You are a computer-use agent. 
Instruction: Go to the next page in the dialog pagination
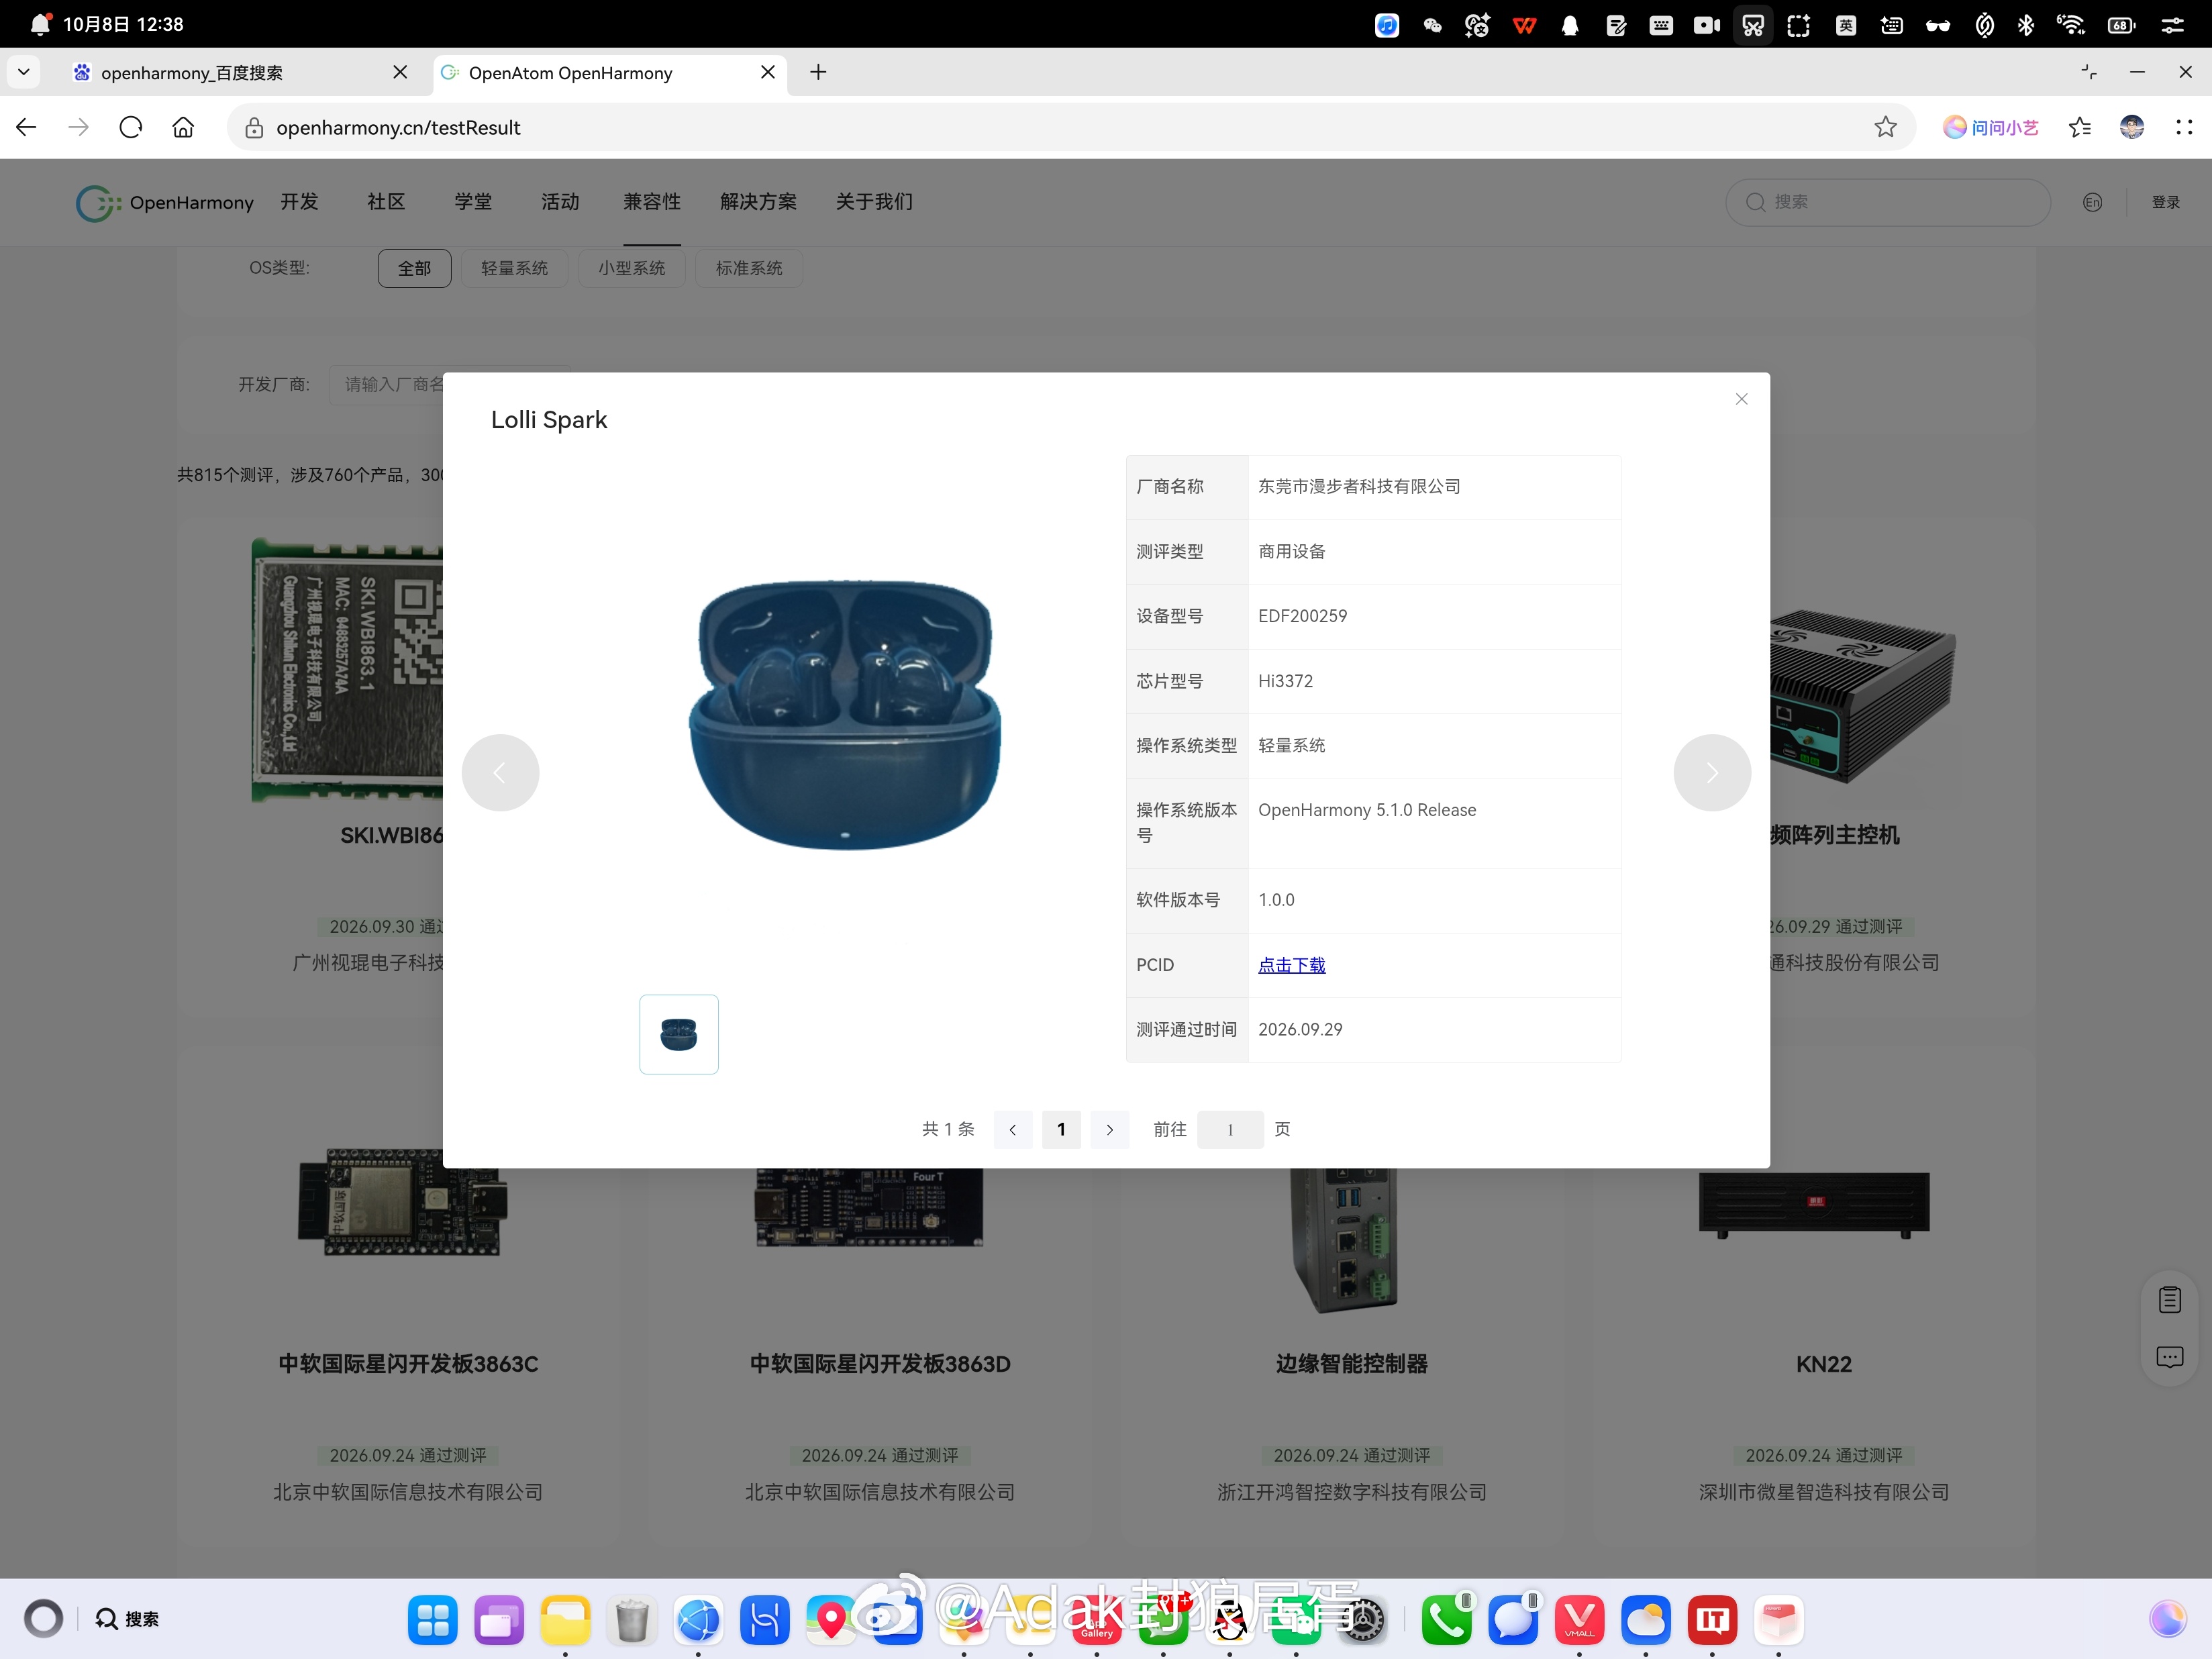point(1109,1129)
